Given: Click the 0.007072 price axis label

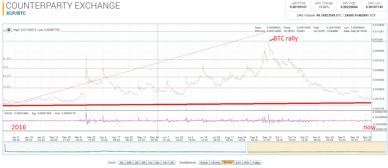Looking at the screenshot, I should [379, 60].
